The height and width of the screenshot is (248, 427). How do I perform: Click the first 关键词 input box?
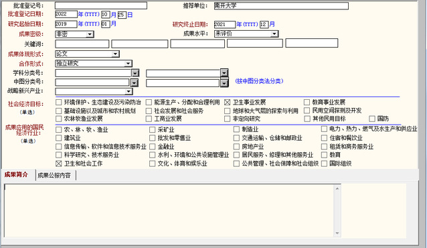[x=82, y=44]
